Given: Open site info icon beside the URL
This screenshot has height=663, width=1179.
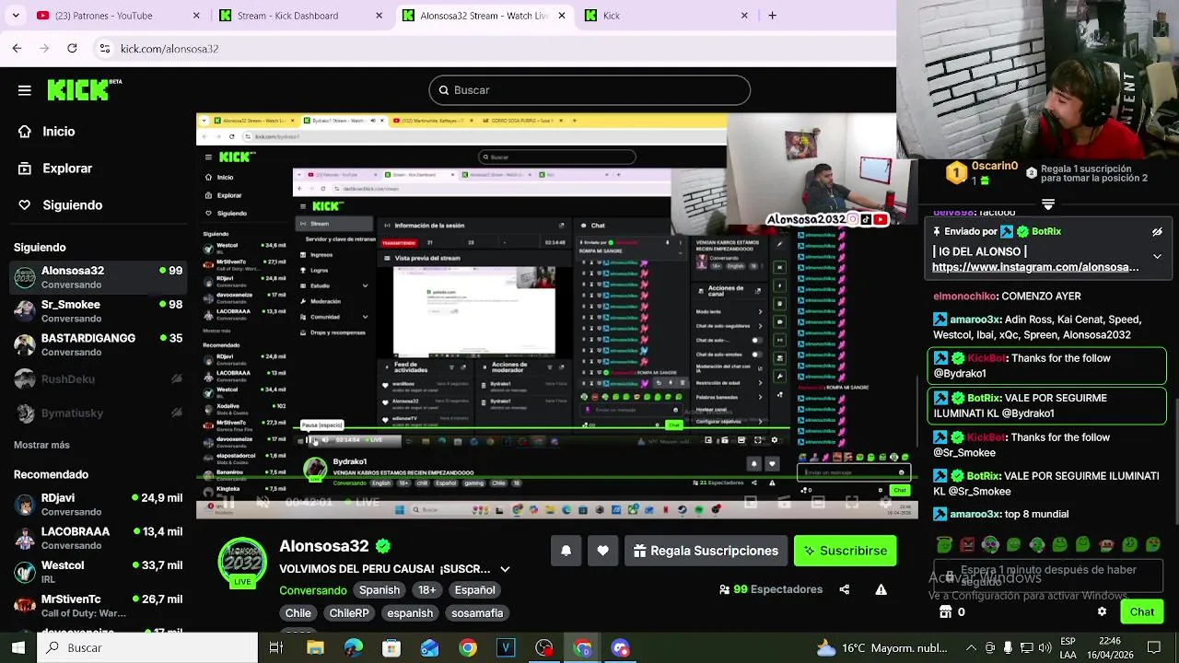Looking at the screenshot, I should (105, 48).
